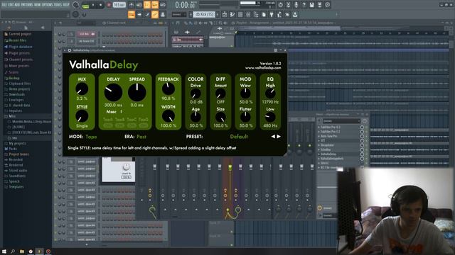Open File Explorer from the taskbar

pyautogui.click(x=22, y=251)
